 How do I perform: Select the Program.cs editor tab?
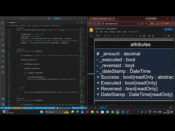[13, 22]
